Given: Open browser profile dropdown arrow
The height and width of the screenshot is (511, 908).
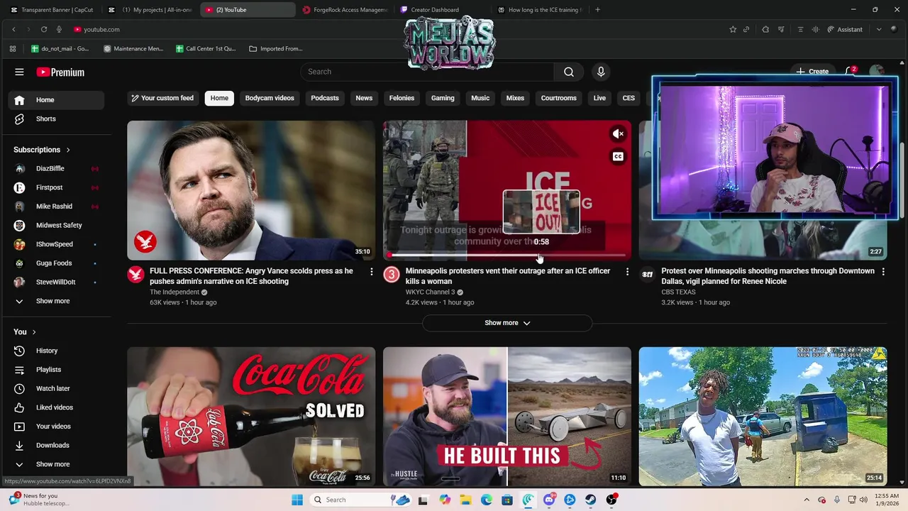Looking at the screenshot, I should tap(879, 29).
